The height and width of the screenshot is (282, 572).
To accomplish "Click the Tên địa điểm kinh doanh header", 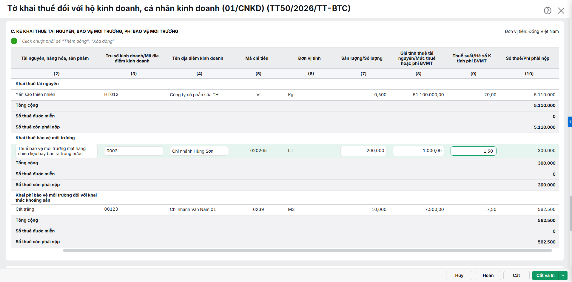I will (x=198, y=58).
